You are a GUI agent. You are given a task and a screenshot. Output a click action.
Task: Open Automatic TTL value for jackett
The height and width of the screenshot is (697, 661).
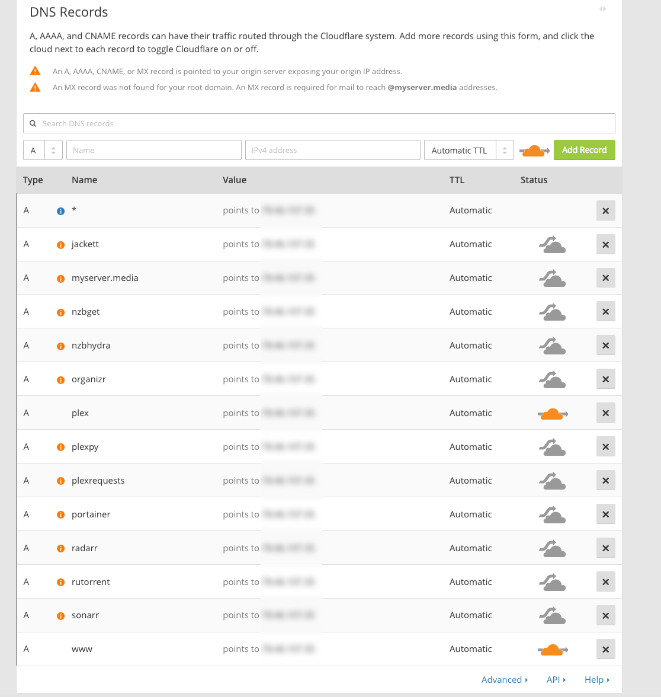point(470,244)
